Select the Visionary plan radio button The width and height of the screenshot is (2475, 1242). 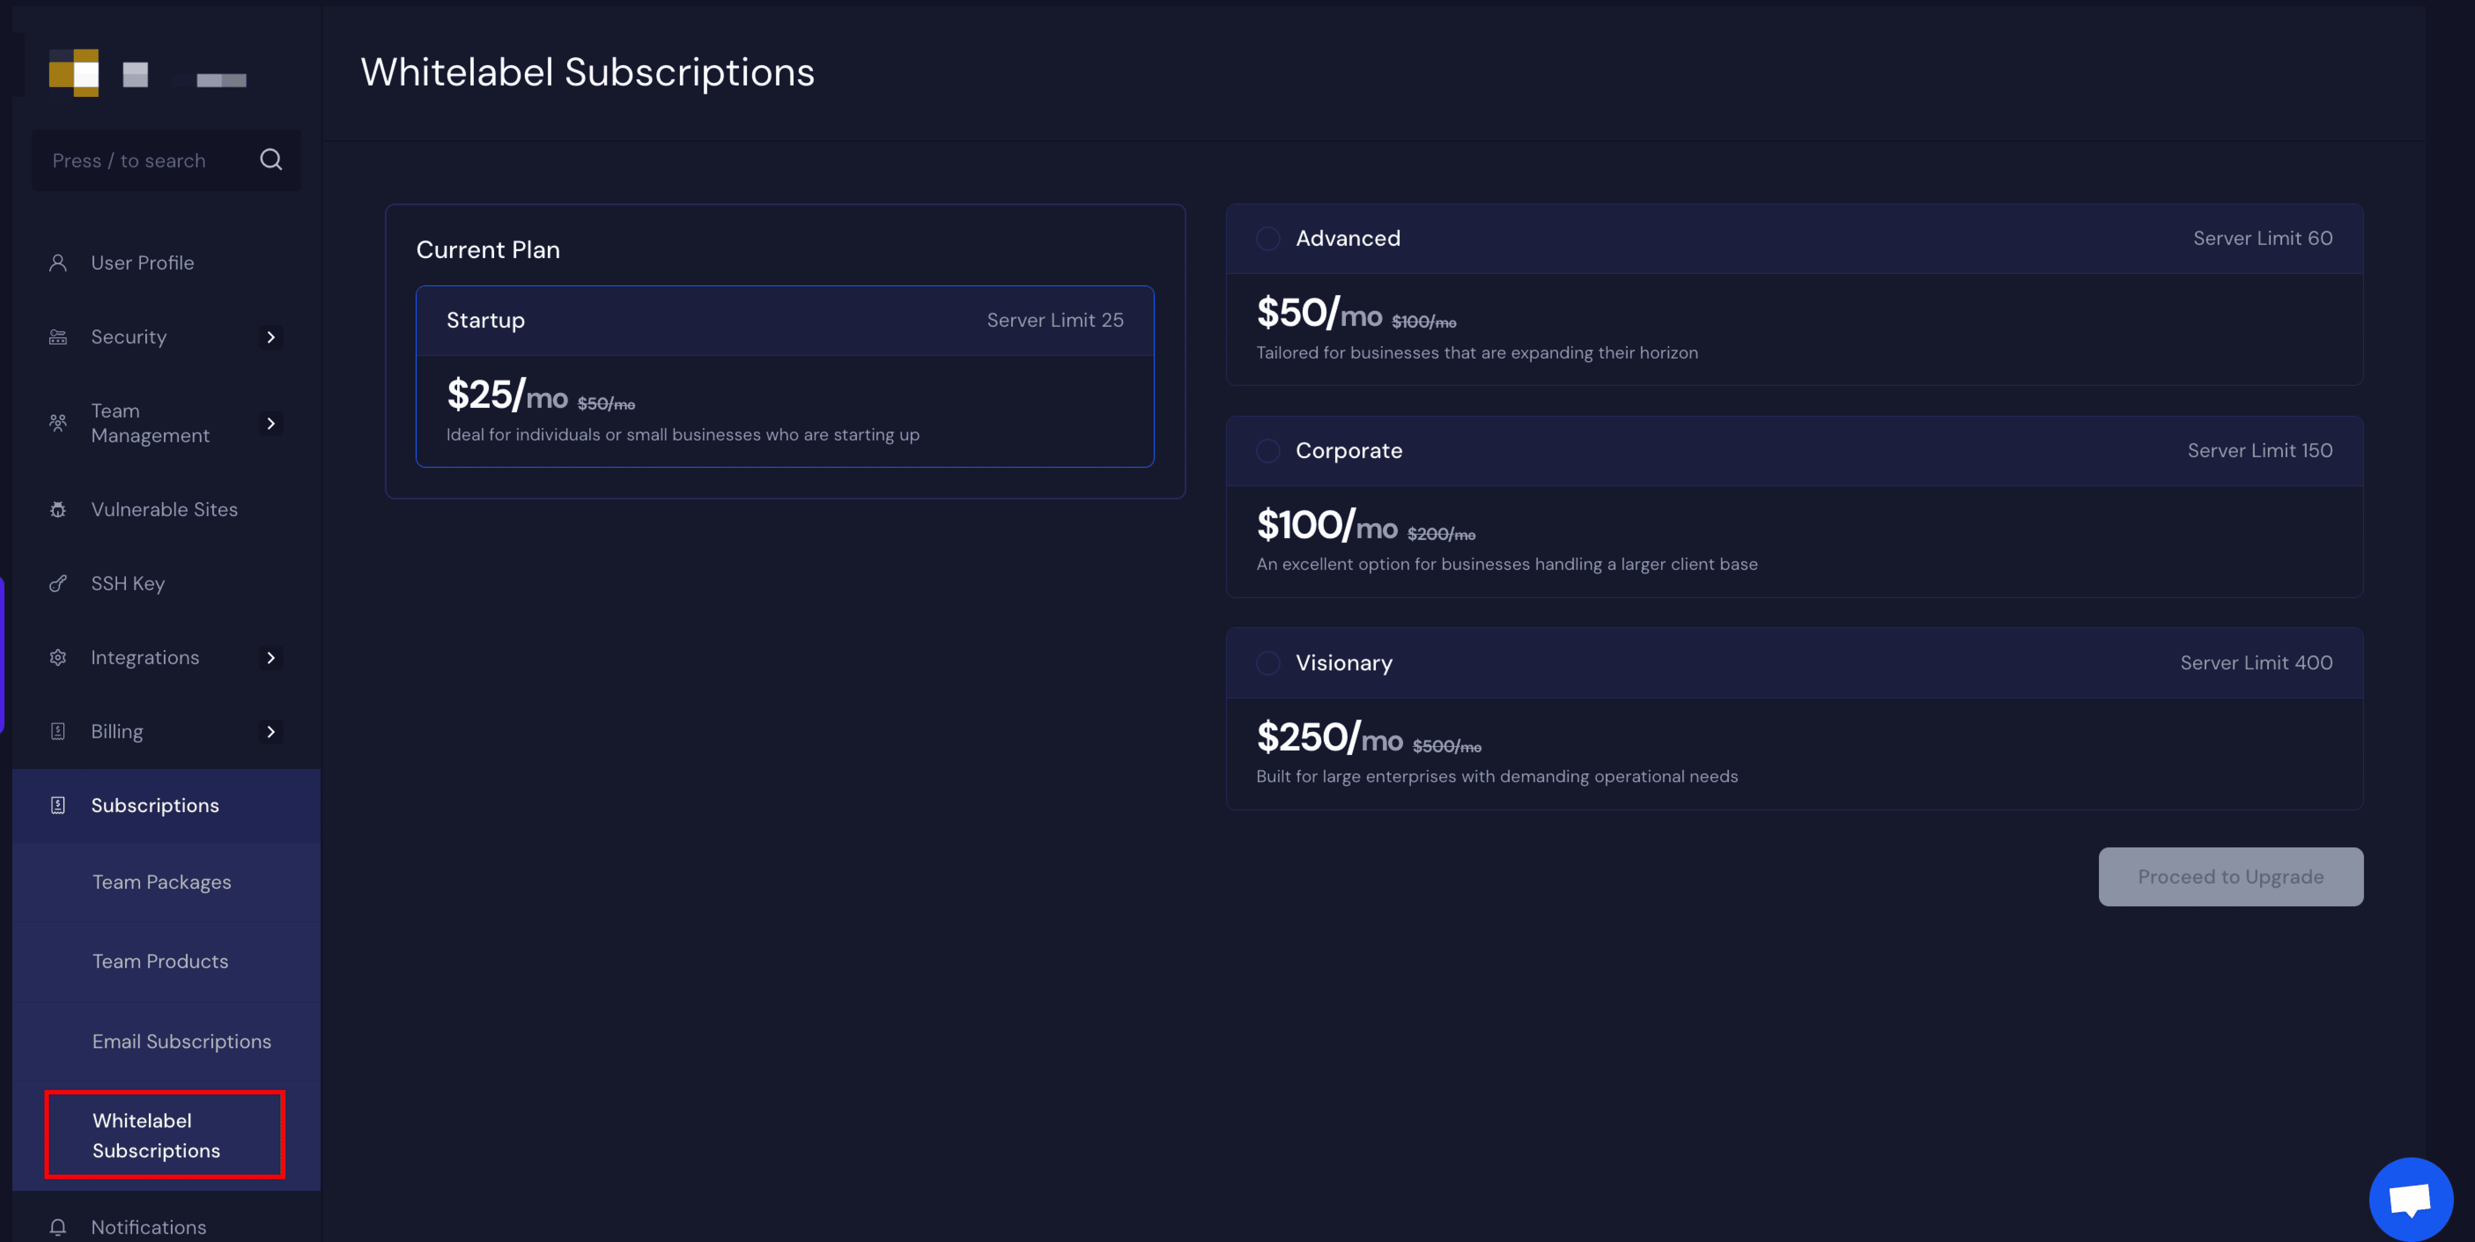coord(1267,663)
